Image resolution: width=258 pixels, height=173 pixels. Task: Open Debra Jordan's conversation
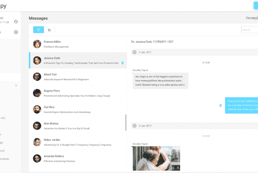78,142
